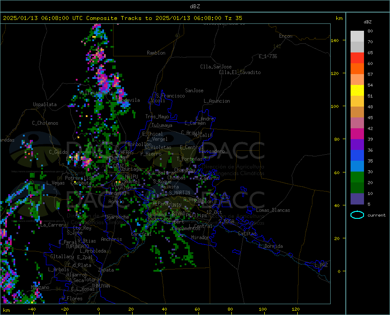Click the -40 km tick on horizontal axis
The width and height of the screenshot is (390, 315).
click(32, 309)
